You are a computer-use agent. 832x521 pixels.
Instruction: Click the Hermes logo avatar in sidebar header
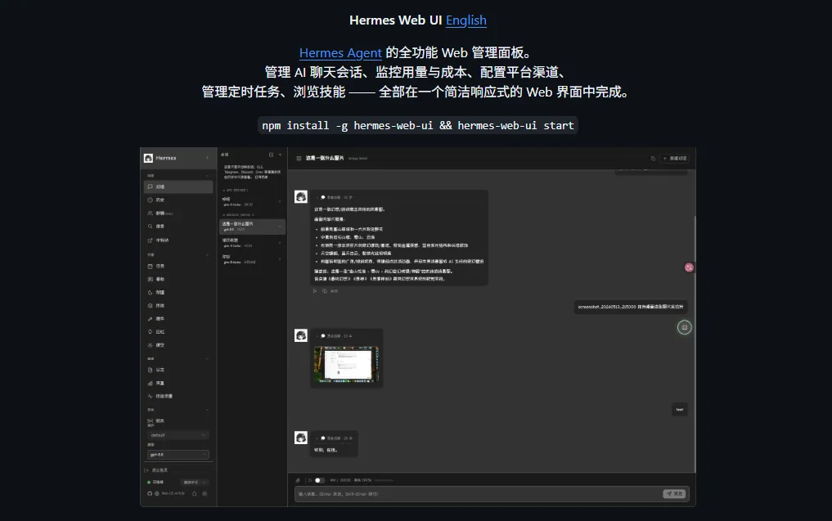tap(148, 158)
